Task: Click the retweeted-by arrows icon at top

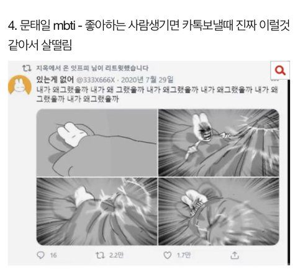Action: coord(27,68)
